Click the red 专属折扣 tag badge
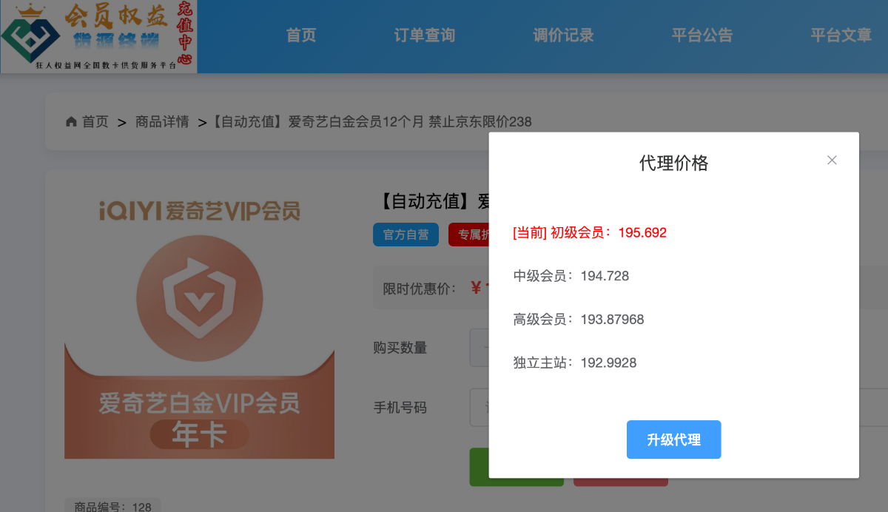The width and height of the screenshot is (888, 512). point(469,235)
